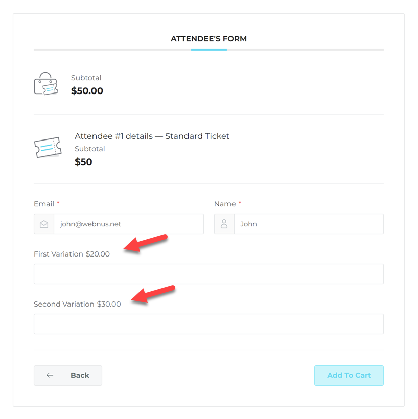
Task: Click the Second Variation $30.00 label
Action: 77,304
